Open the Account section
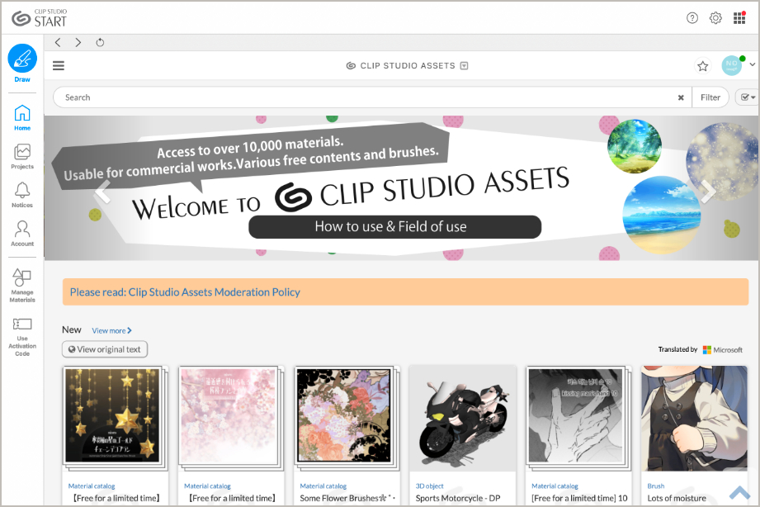760x507 pixels. point(22,234)
